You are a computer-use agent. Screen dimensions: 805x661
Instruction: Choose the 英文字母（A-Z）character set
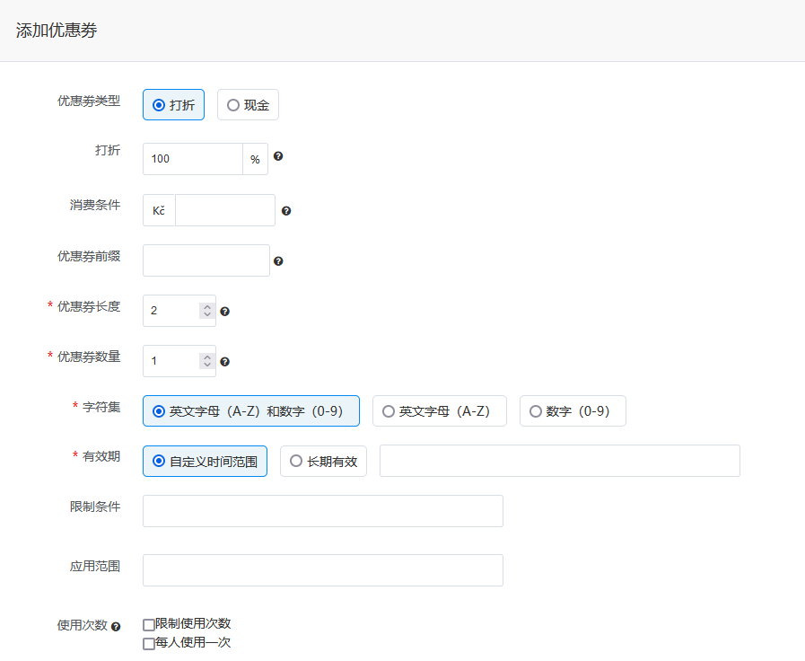coord(389,410)
